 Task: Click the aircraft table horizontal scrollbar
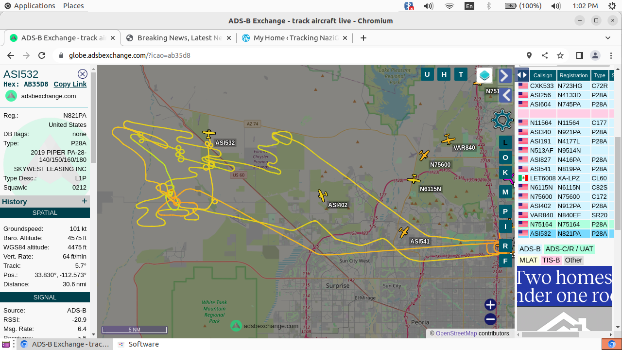550,334
